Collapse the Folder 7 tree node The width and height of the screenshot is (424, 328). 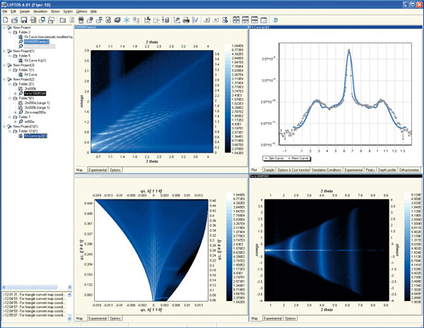[10, 117]
